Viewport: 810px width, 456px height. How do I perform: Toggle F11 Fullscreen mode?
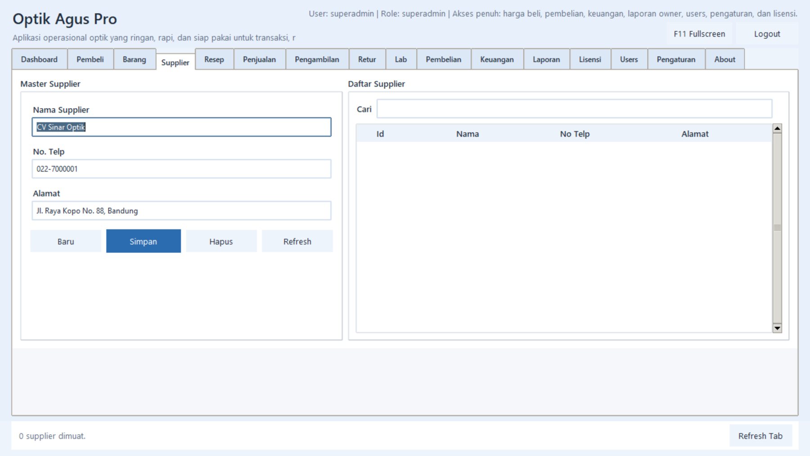699,34
